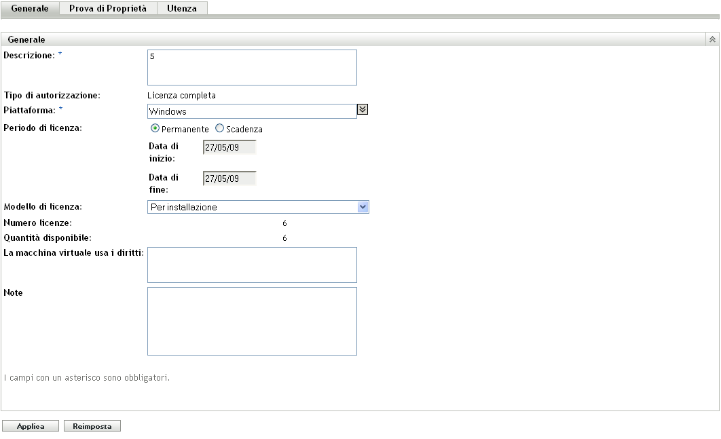Click the Quantità disponibile value 6
The height and width of the screenshot is (439, 721).
click(x=284, y=238)
